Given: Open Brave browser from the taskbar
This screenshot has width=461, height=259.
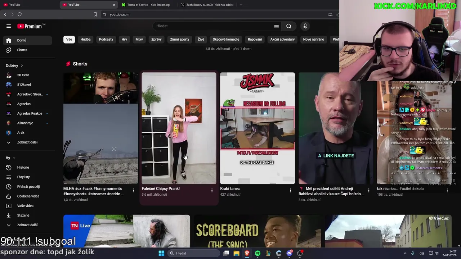Looking at the screenshot, I should 247,253.
